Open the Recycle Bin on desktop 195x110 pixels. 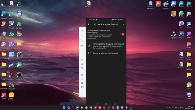(x=189, y=96)
